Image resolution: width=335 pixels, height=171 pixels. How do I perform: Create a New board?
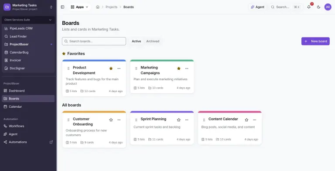tap(315, 41)
